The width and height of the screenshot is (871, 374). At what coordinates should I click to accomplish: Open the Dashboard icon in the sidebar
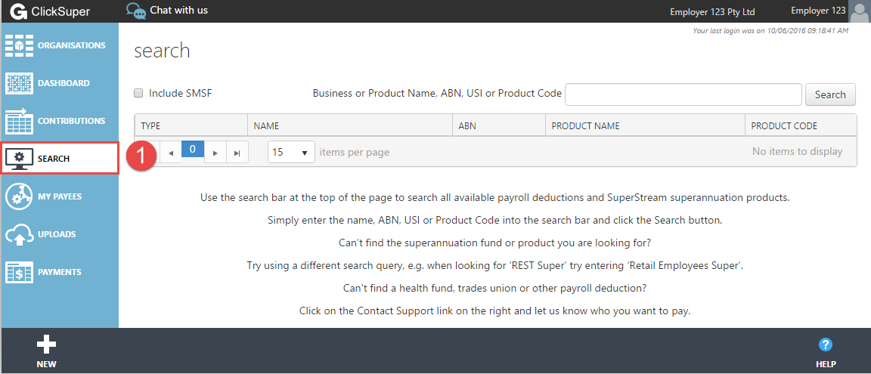(20, 83)
